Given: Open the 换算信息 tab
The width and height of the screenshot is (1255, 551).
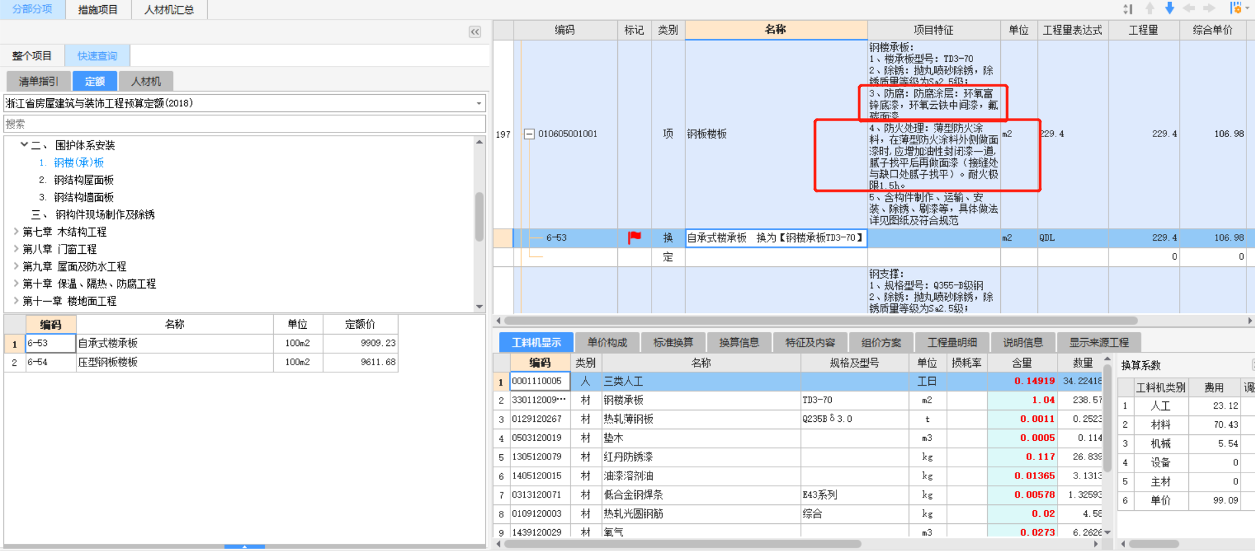Looking at the screenshot, I should [739, 343].
